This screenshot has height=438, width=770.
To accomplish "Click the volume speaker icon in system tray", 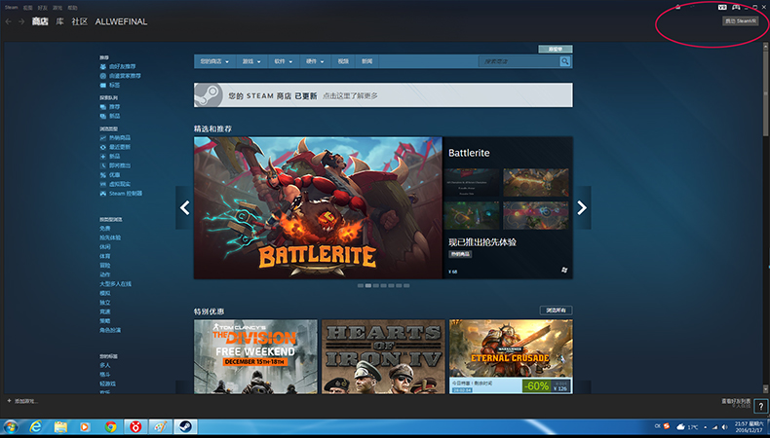I will tap(725, 427).
